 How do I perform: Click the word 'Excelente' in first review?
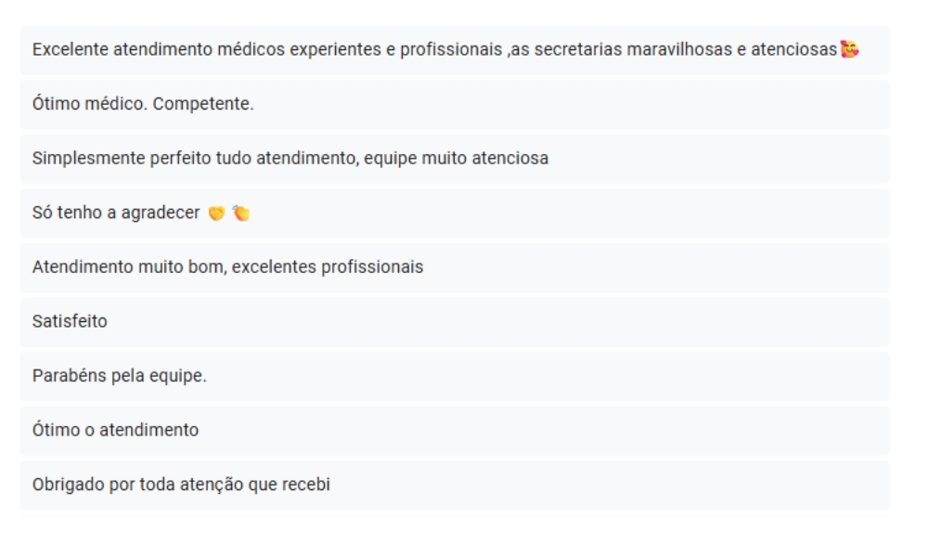click(70, 49)
